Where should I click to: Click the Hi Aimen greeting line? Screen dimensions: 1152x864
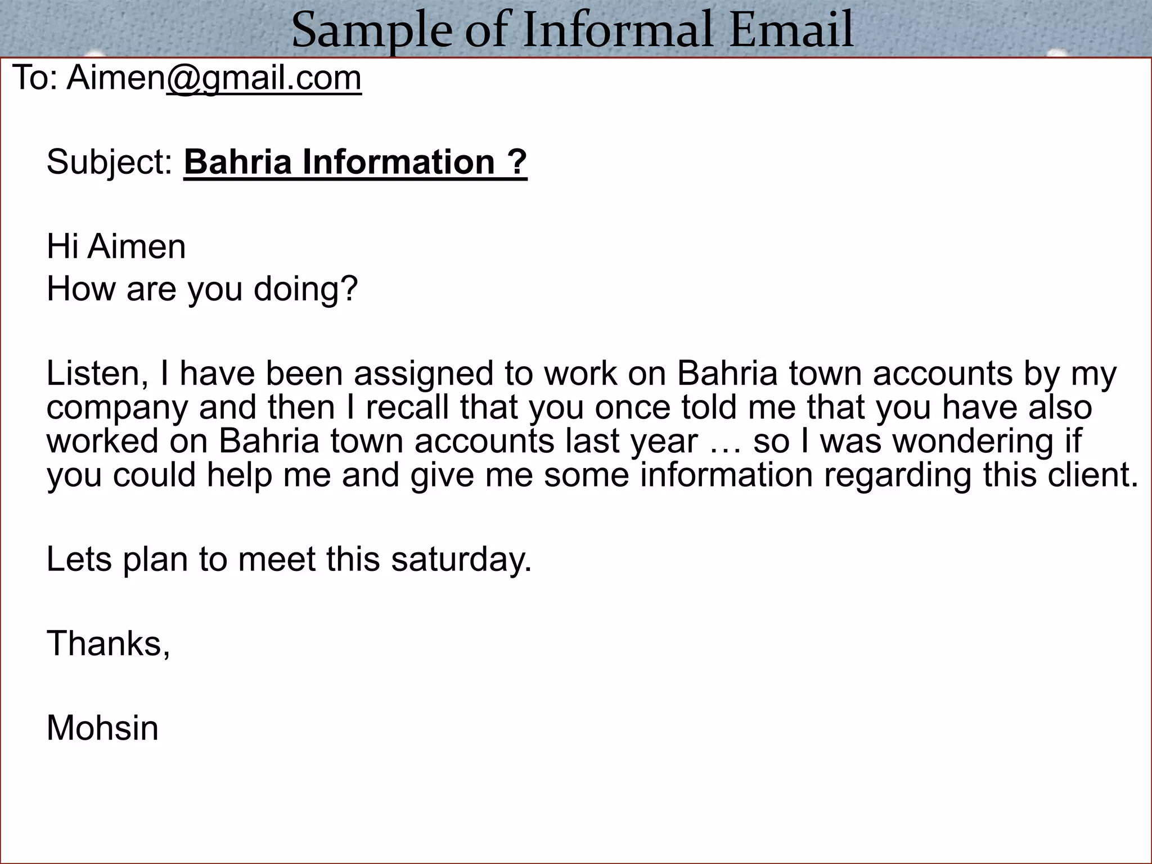[116, 246]
